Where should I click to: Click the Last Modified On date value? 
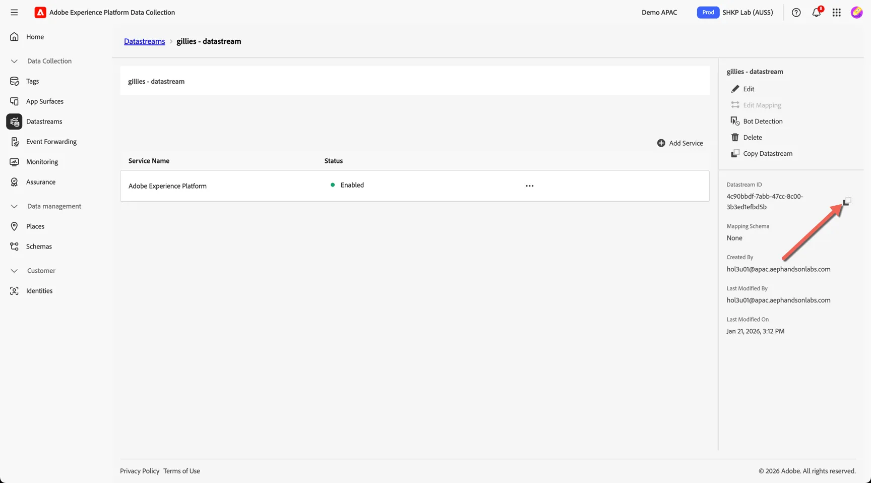pos(755,331)
